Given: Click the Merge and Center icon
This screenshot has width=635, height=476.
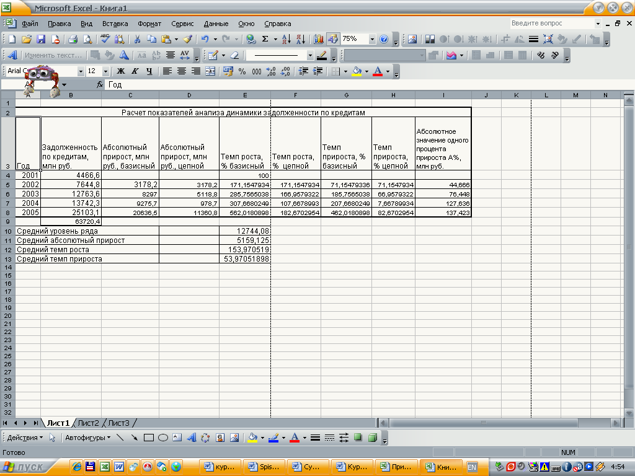Looking at the screenshot, I should [x=210, y=71].
